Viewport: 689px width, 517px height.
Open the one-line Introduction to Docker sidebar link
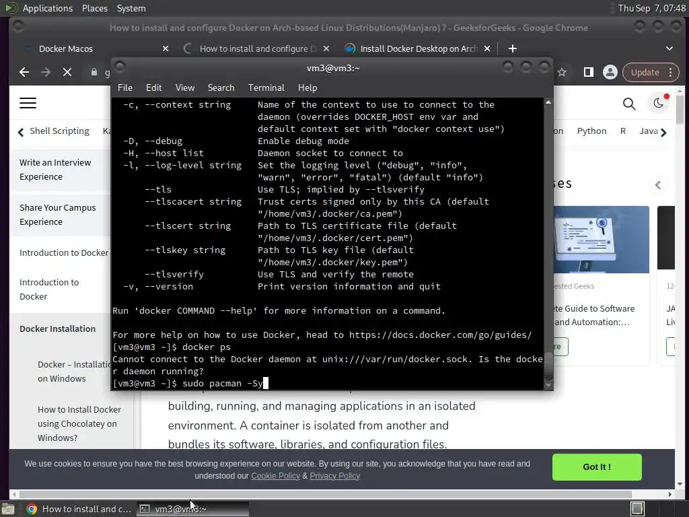coord(64,252)
